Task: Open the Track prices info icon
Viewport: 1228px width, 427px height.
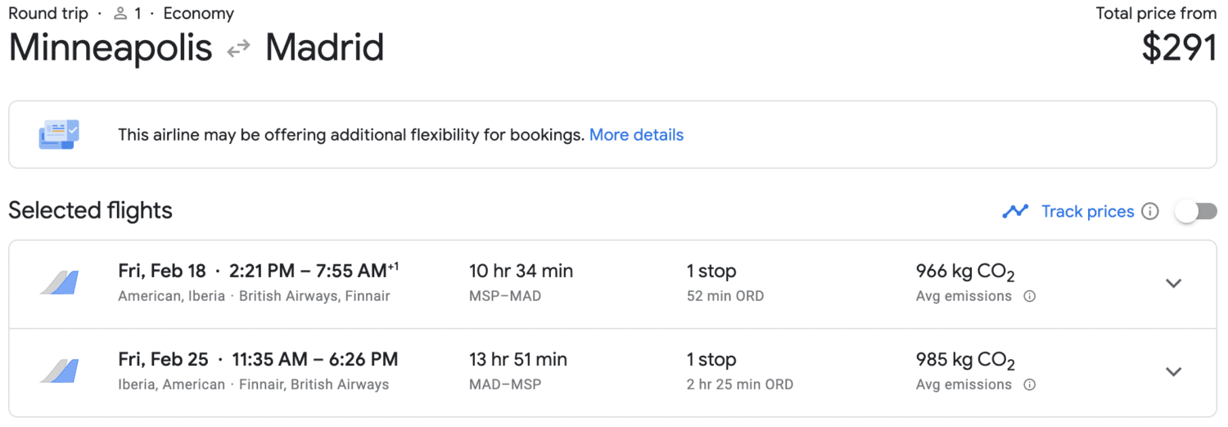Action: pos(1150,212)
